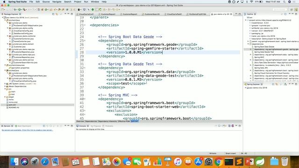Viewport: 299px width, 168px height.
Task: Open Sublime Text icon in dock
Action: coord(239,162)
